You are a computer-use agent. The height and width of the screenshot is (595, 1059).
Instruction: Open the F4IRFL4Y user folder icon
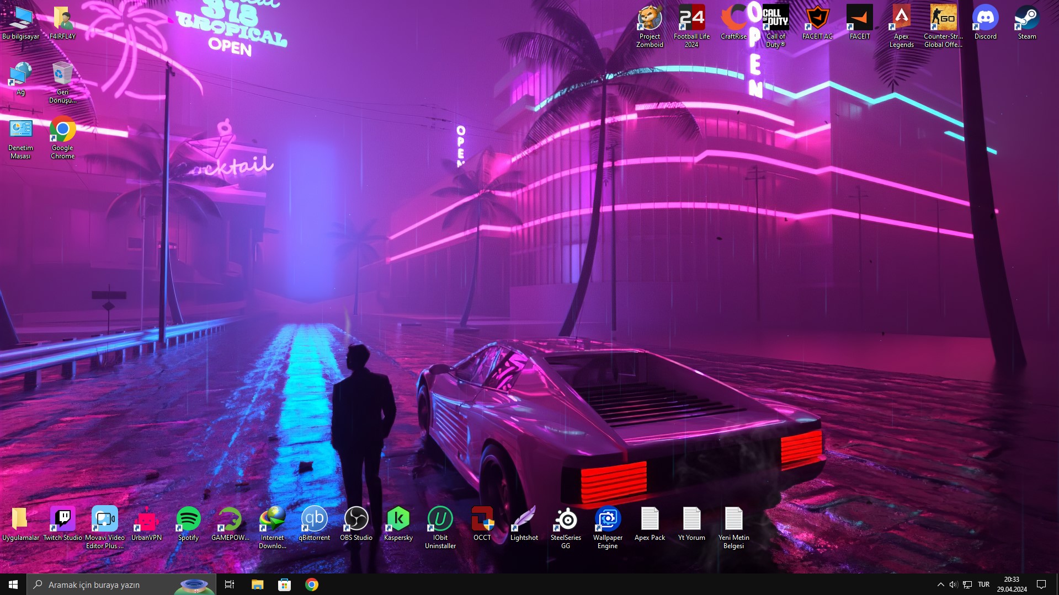63,23
